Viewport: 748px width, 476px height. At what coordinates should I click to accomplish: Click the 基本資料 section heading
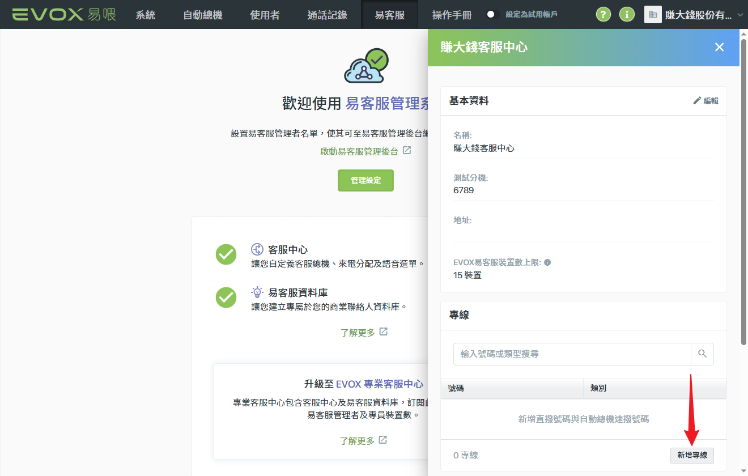pos(469,101)
